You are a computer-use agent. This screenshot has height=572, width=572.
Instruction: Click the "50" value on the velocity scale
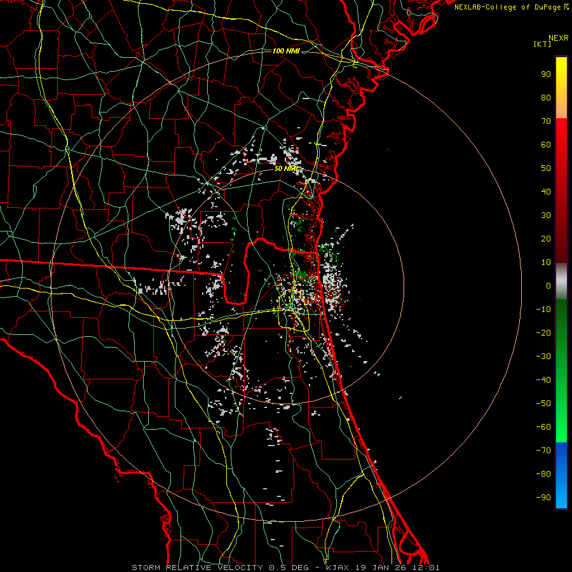coord(546,168)
